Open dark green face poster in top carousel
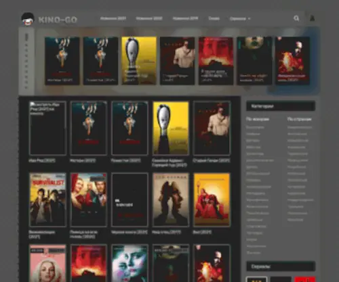 pyautogui.click(x=254, y=61)
